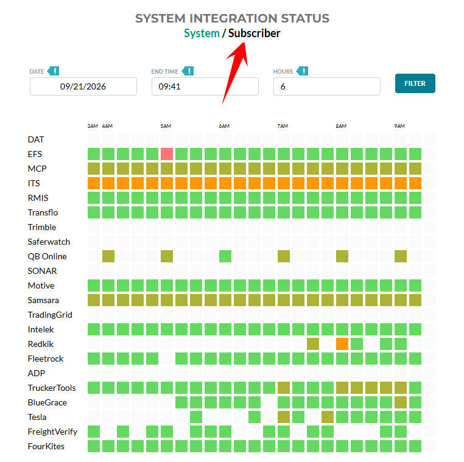Focus the END TIME field showing 09:41
The width and height of the screenshot is (464, 462).
tap(205, 86)
